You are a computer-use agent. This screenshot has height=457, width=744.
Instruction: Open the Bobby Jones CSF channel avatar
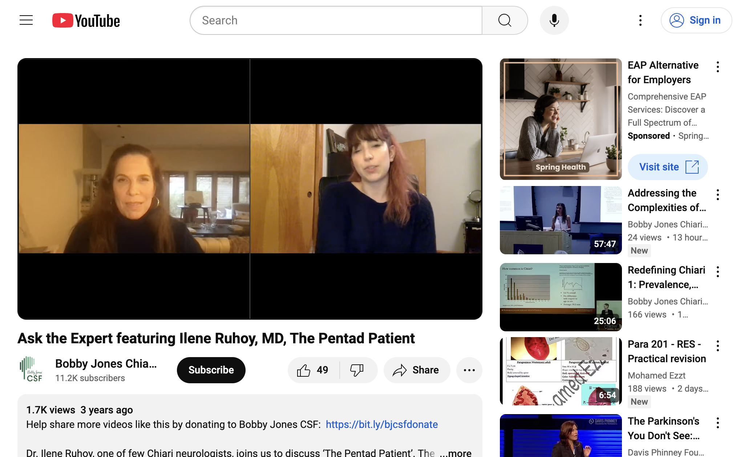point(32,369)
